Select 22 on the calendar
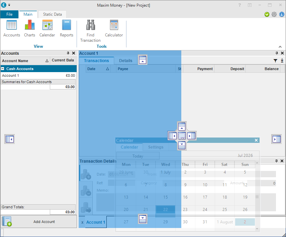Image resolution: width=286 pixels, height=237 pixels. 166,209
